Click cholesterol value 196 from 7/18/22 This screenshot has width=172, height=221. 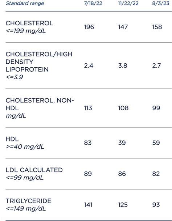pos(89,27)
